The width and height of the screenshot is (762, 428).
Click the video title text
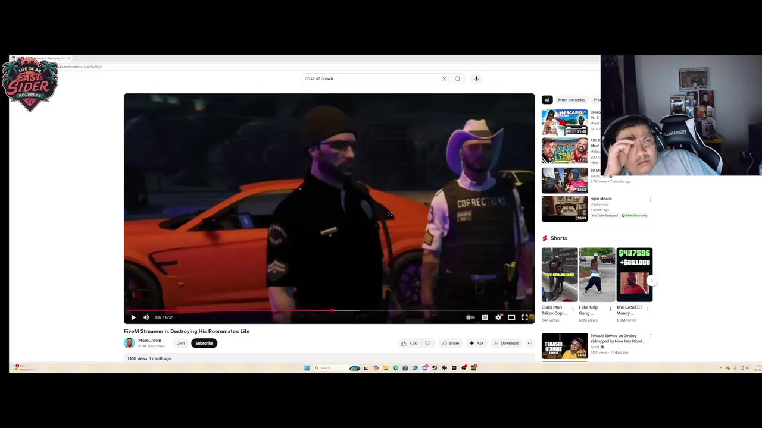tap(187, 331)
